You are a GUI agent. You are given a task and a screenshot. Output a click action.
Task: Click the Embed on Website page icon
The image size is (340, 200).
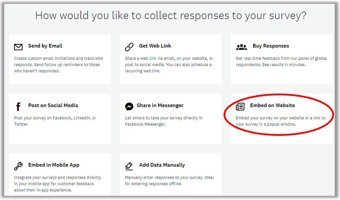[x=240, y=107]
